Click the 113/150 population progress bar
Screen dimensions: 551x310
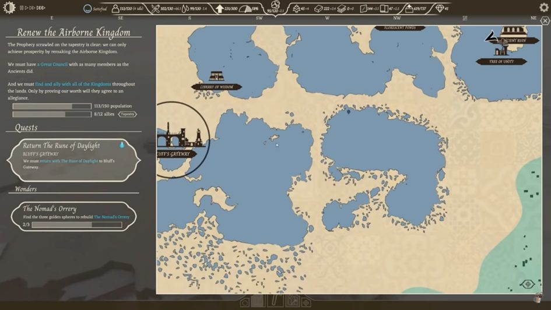pyautogui.click(x=52, y=106)
